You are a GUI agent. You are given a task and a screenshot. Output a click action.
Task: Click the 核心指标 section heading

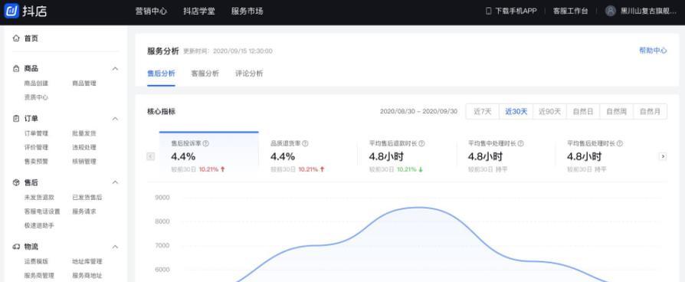click(161, 111)
